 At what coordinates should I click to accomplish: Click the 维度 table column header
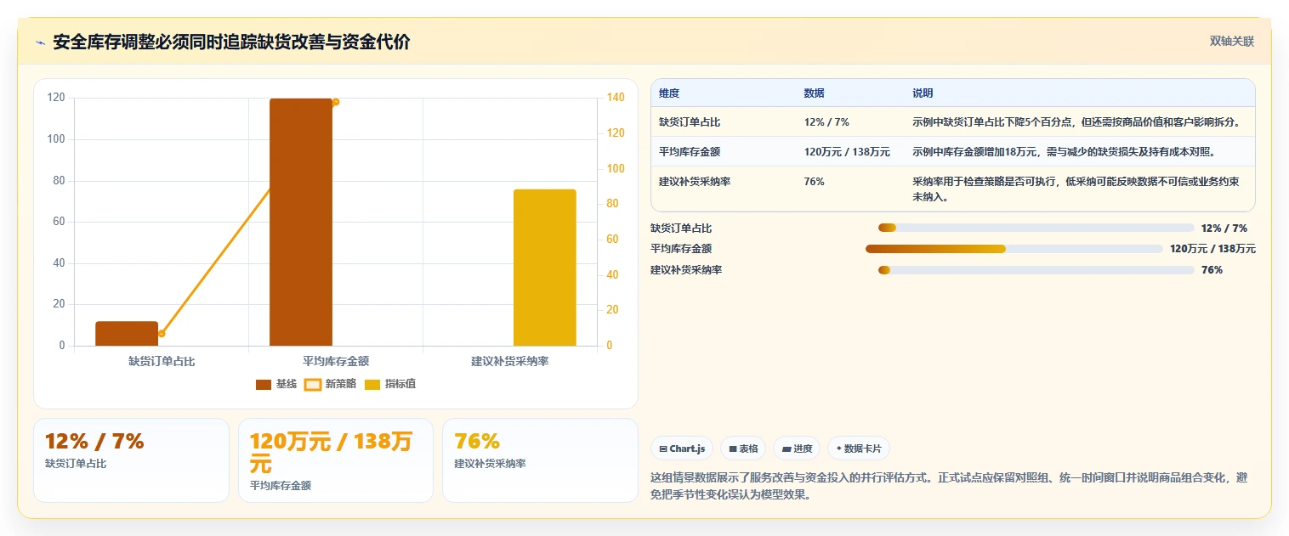pyautogui.click(x=669, y=93)
